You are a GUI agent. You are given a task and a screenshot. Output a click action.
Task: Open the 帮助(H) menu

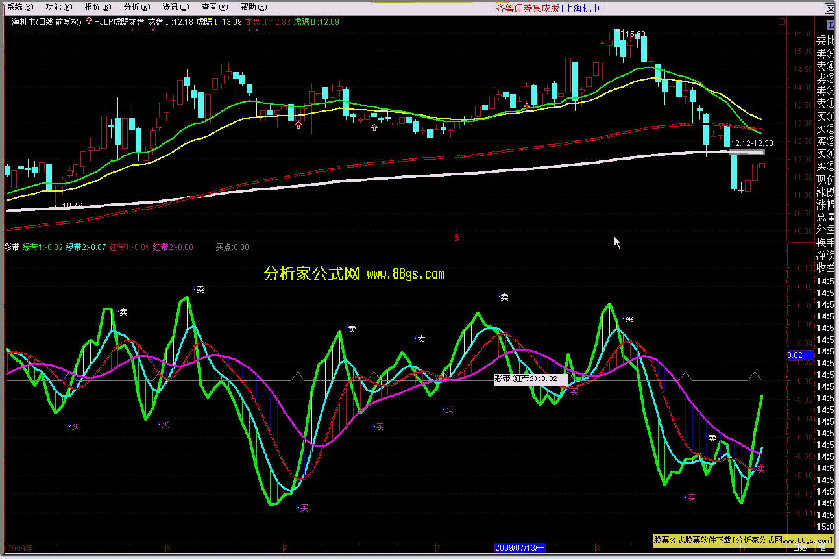click(x=253, y=7)
